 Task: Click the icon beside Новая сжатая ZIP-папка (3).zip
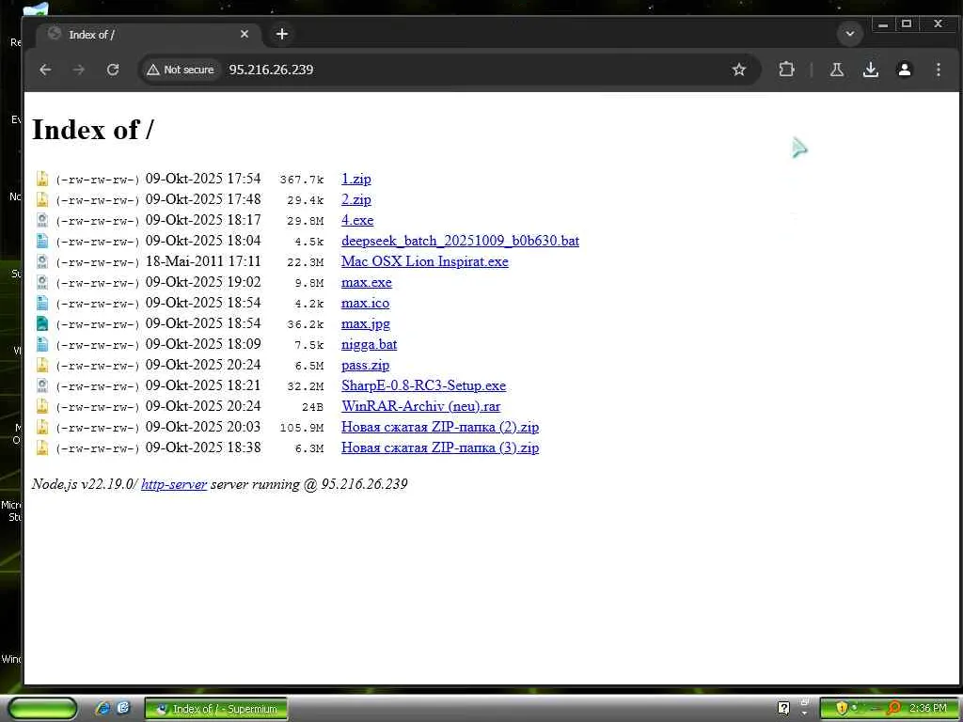(41, 447)
